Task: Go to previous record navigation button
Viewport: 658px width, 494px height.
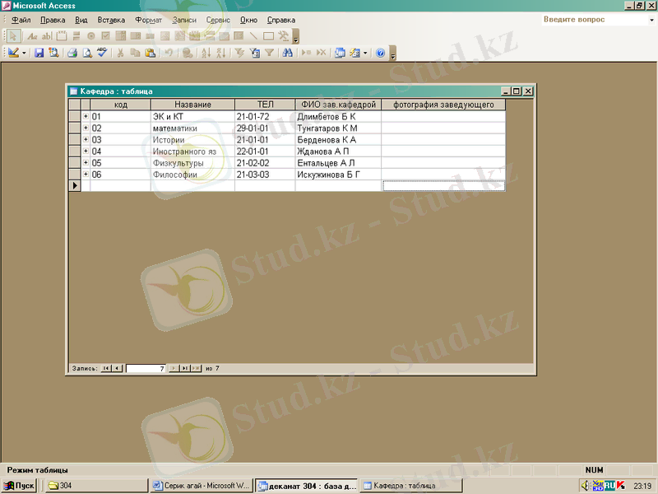Action: [x=118, y=369]
